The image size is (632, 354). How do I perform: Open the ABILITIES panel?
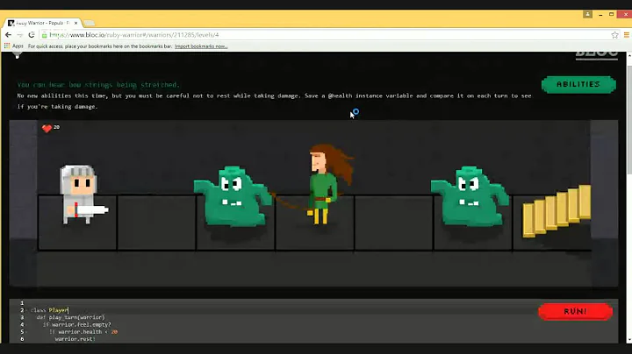[578, 84]
